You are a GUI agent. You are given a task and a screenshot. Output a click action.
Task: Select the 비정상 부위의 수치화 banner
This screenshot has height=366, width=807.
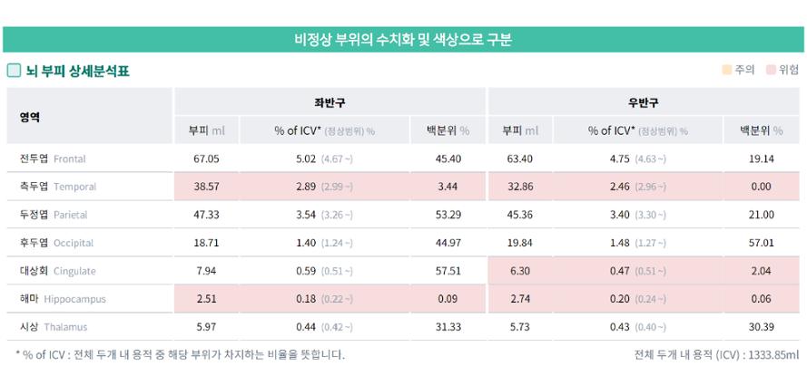tap(403, 40)
